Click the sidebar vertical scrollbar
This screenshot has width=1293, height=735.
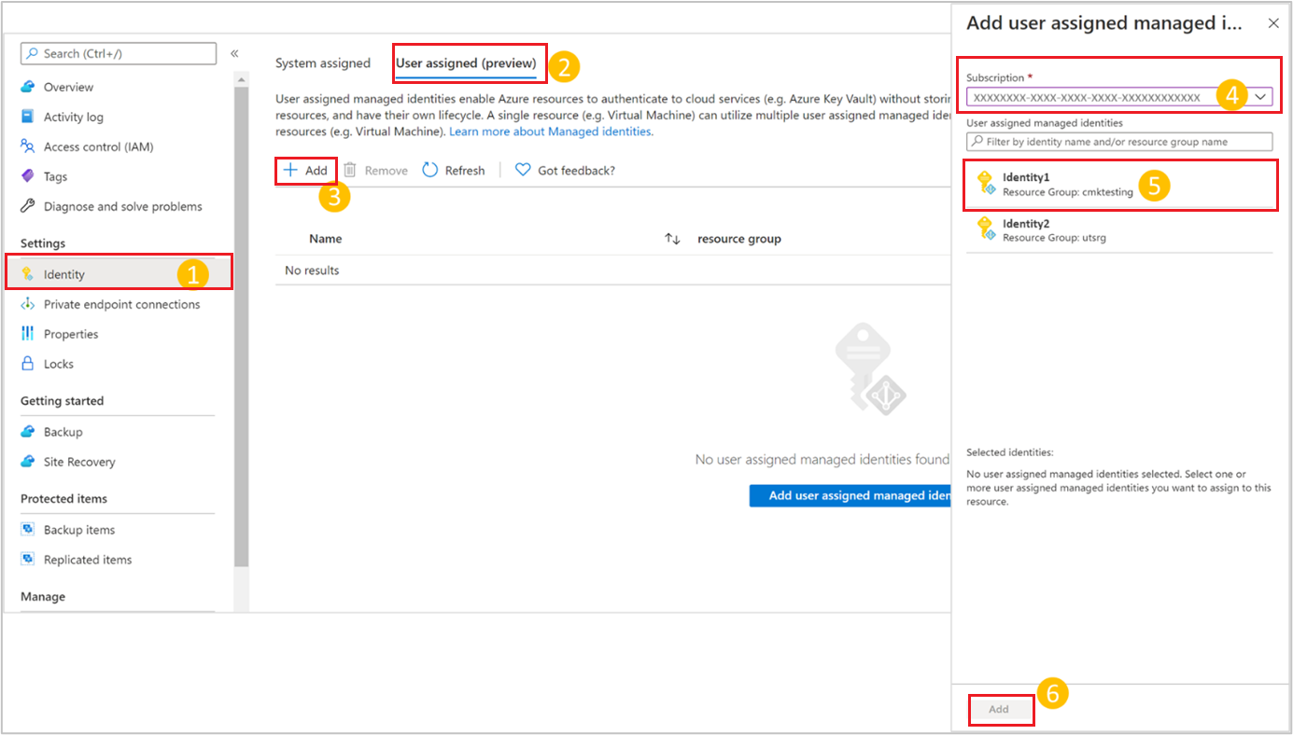[242, 326]
